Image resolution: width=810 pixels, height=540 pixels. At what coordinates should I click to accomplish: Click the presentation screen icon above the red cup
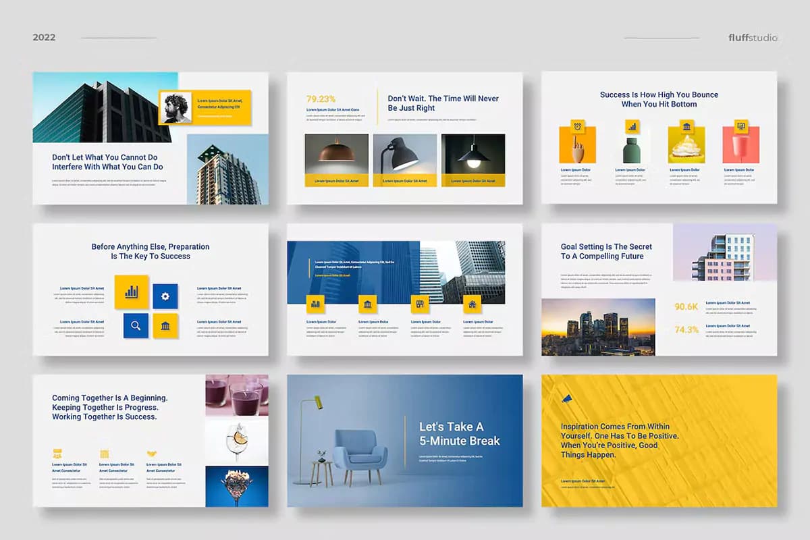tap(741, 126)
